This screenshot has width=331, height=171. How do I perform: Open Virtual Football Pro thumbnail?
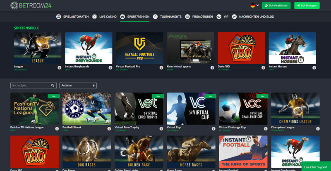coord(139,48)
